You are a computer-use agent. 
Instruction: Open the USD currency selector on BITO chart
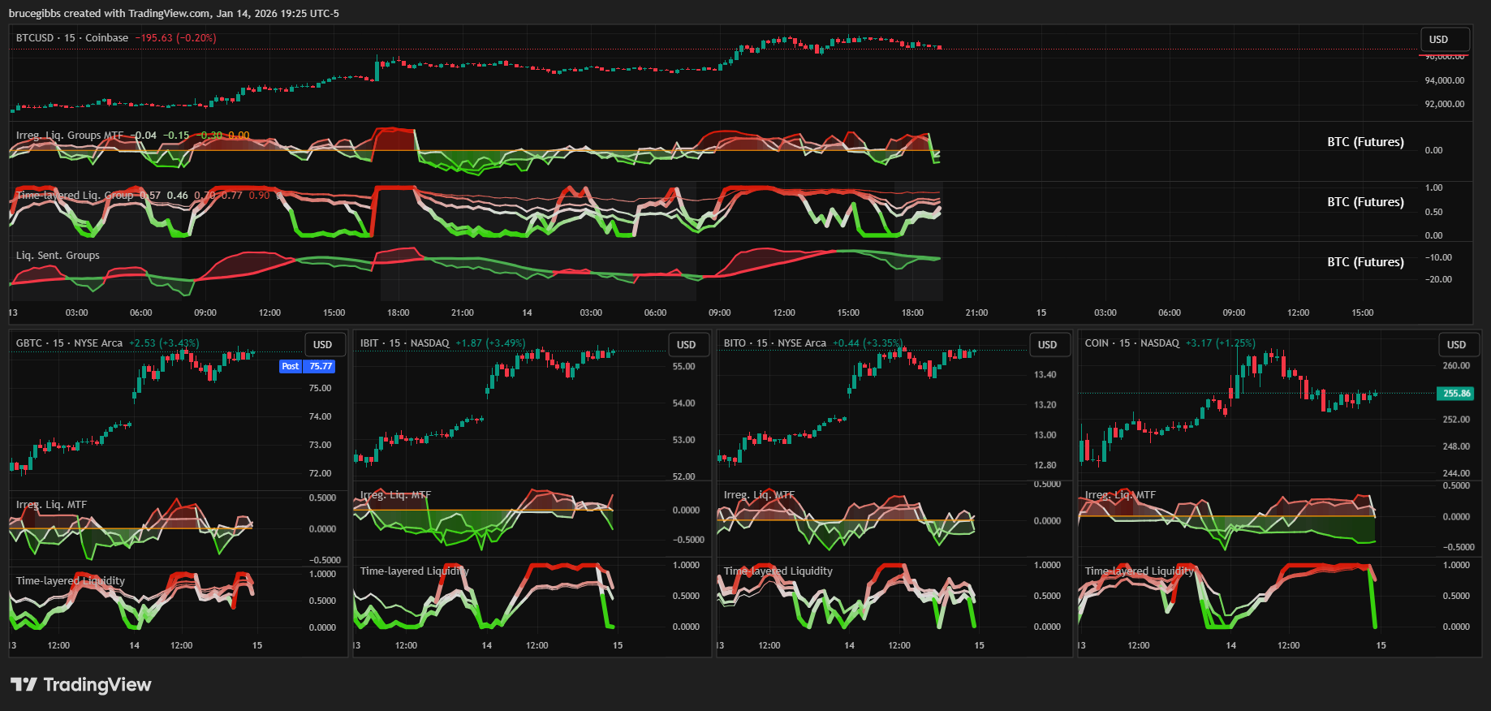coord(1048,344)
